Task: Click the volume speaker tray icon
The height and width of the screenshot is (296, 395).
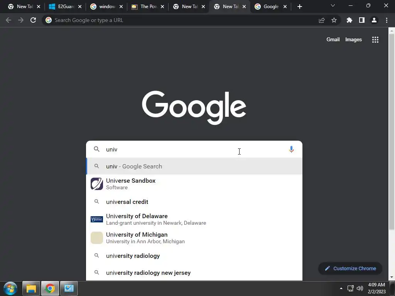Action: pos(360,288)
